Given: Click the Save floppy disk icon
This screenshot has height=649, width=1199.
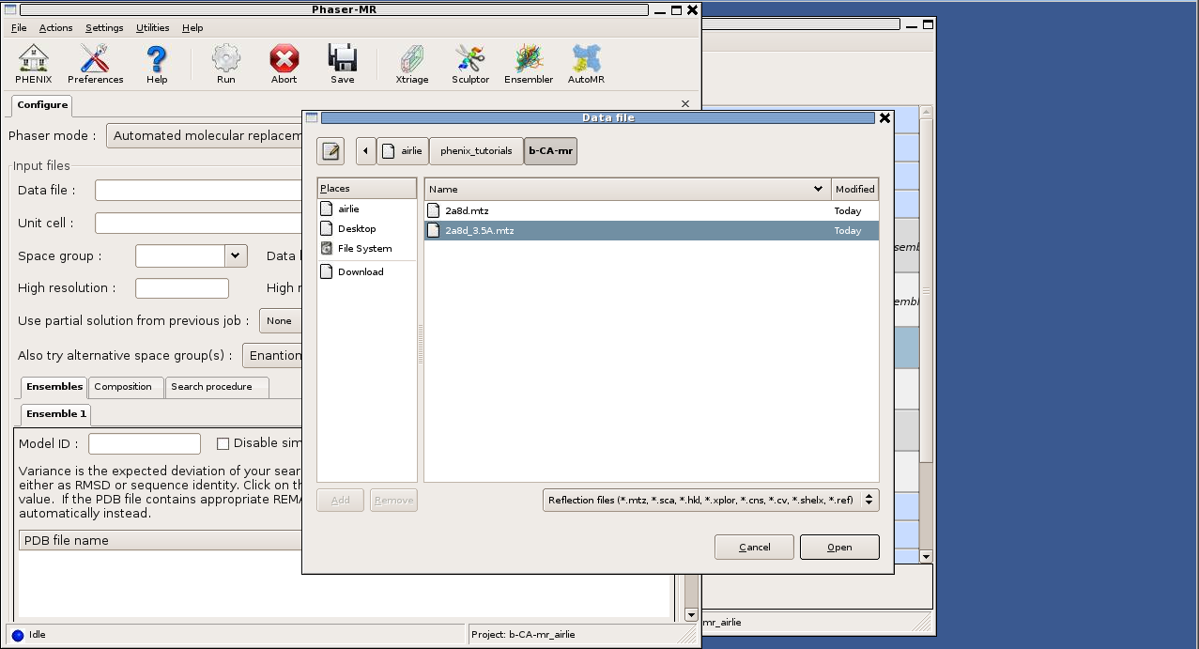Looking at the screenshot, I should (x=343, y=64).
